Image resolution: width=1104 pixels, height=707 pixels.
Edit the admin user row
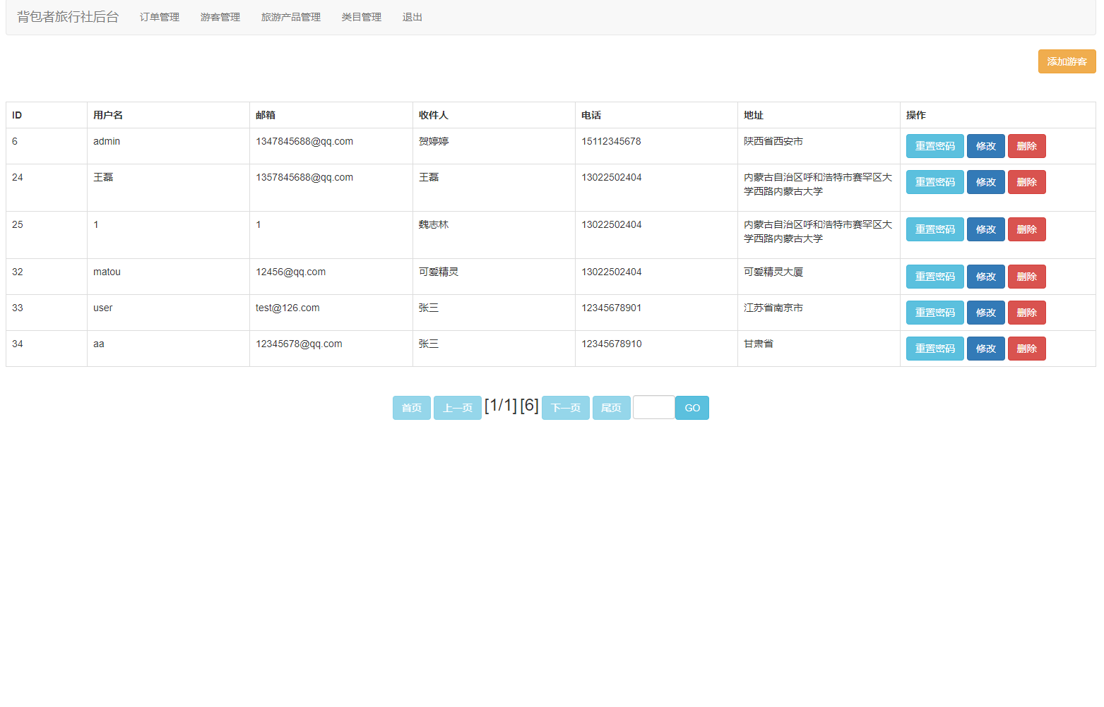[x=985, y=146]
